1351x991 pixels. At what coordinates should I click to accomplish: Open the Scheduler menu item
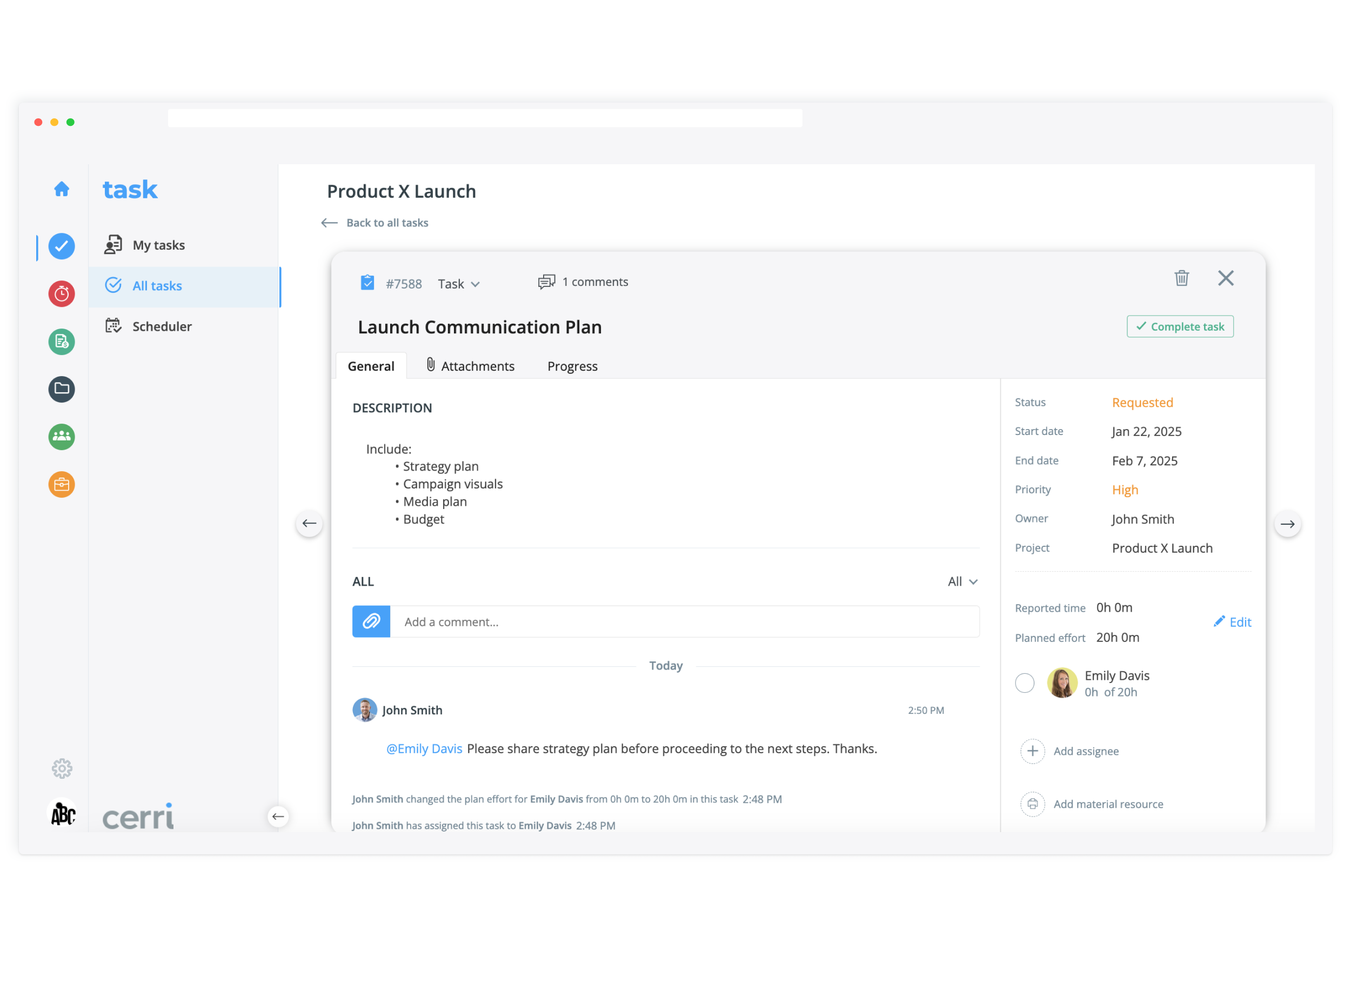click(x=162, y=326)
